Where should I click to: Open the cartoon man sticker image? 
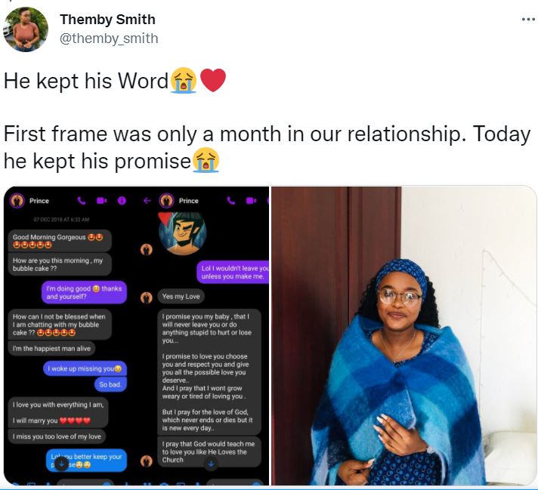click(182, 234)
